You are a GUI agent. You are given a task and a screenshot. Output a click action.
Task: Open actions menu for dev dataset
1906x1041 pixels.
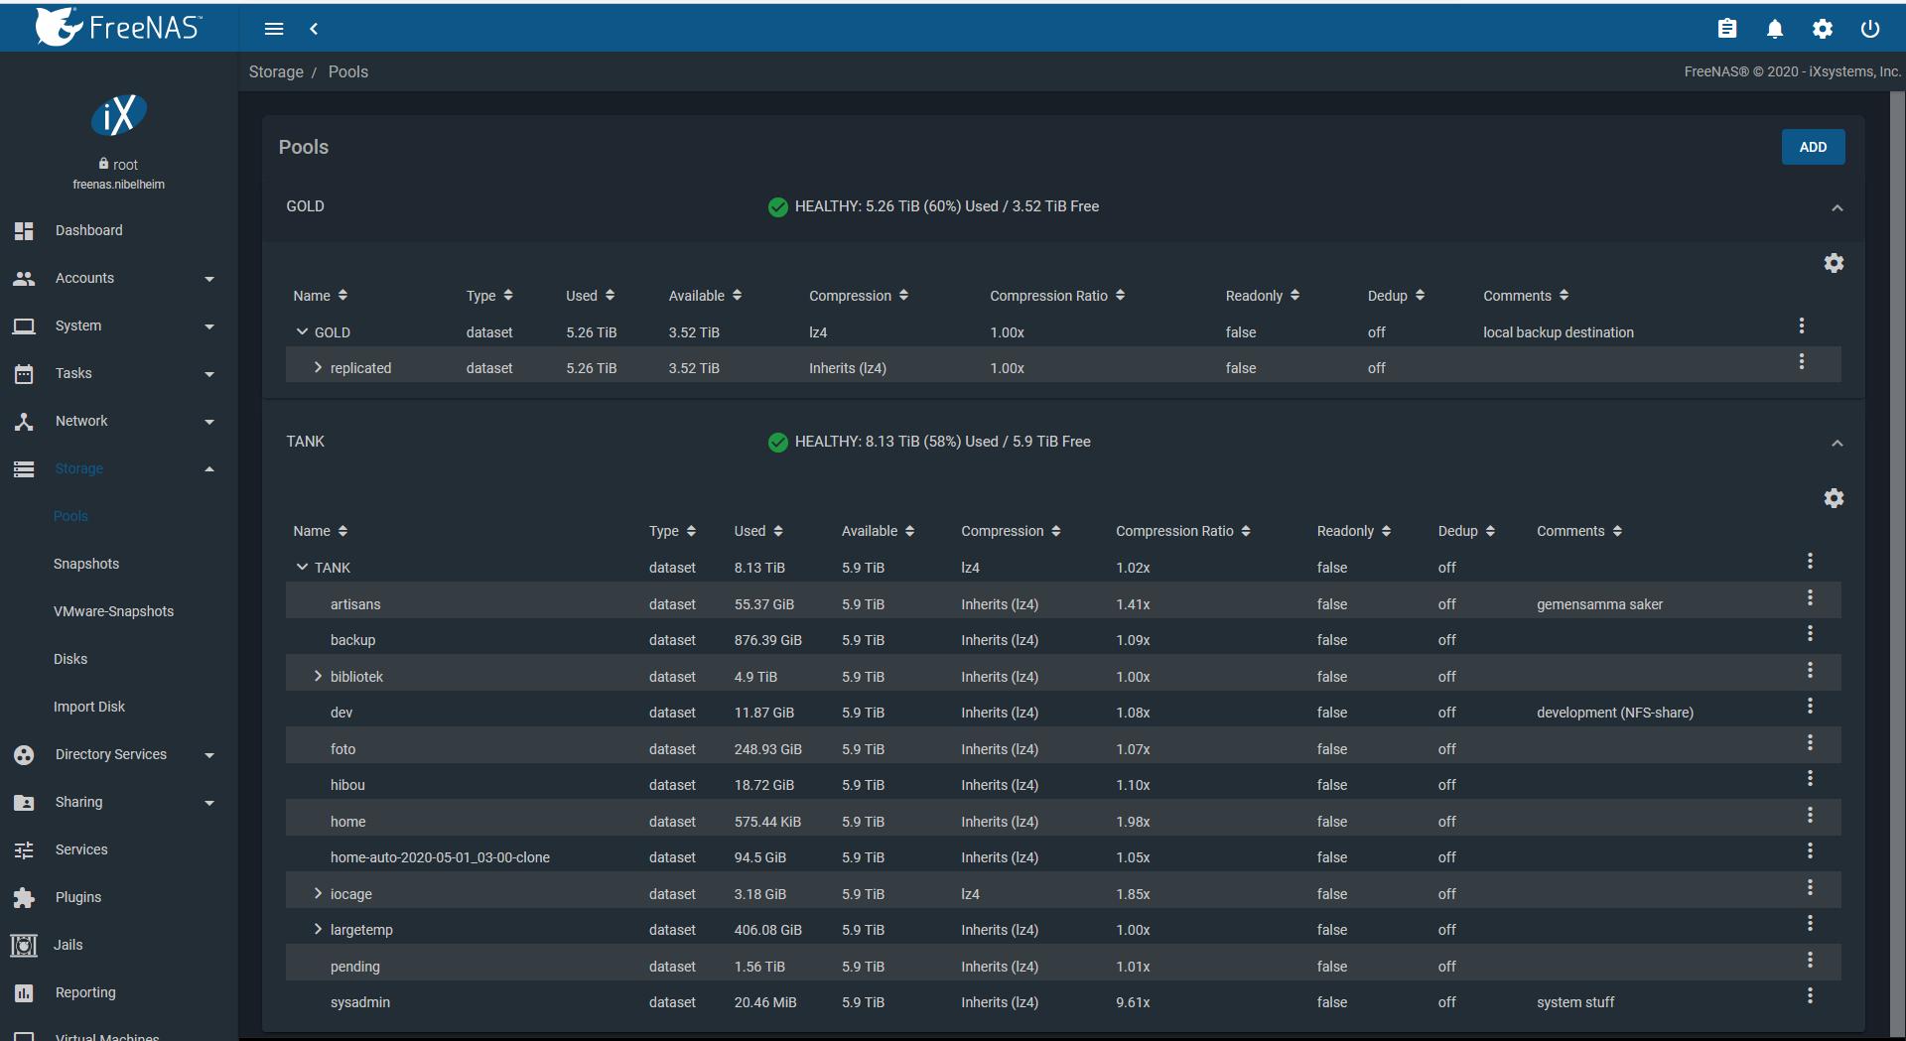point(1810,706)
